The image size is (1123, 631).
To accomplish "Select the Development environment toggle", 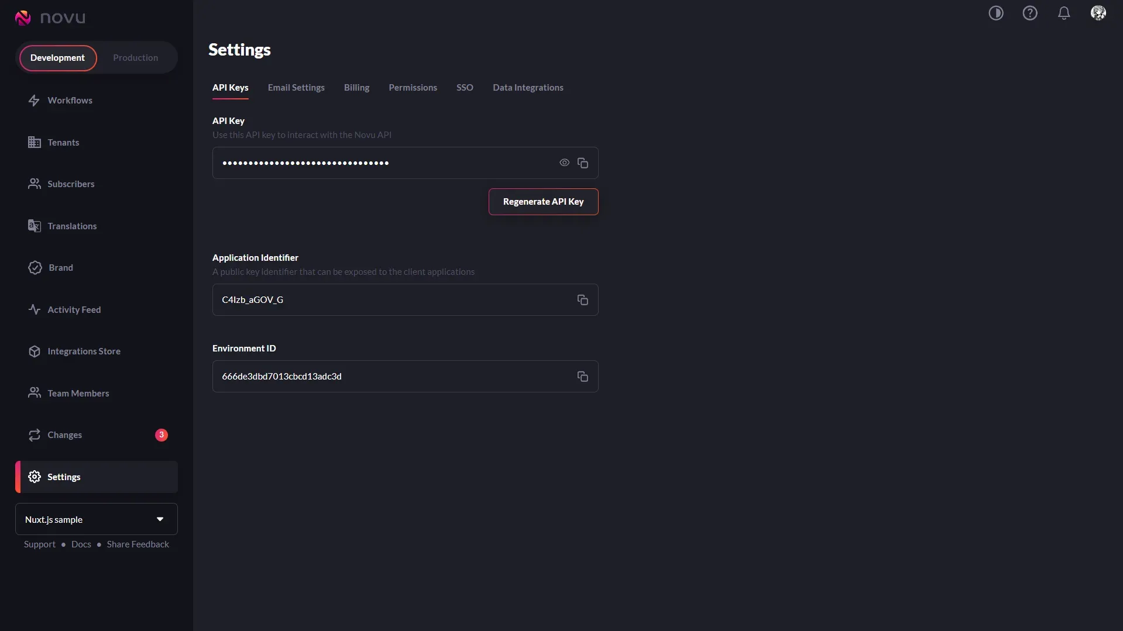I will 57,58.
